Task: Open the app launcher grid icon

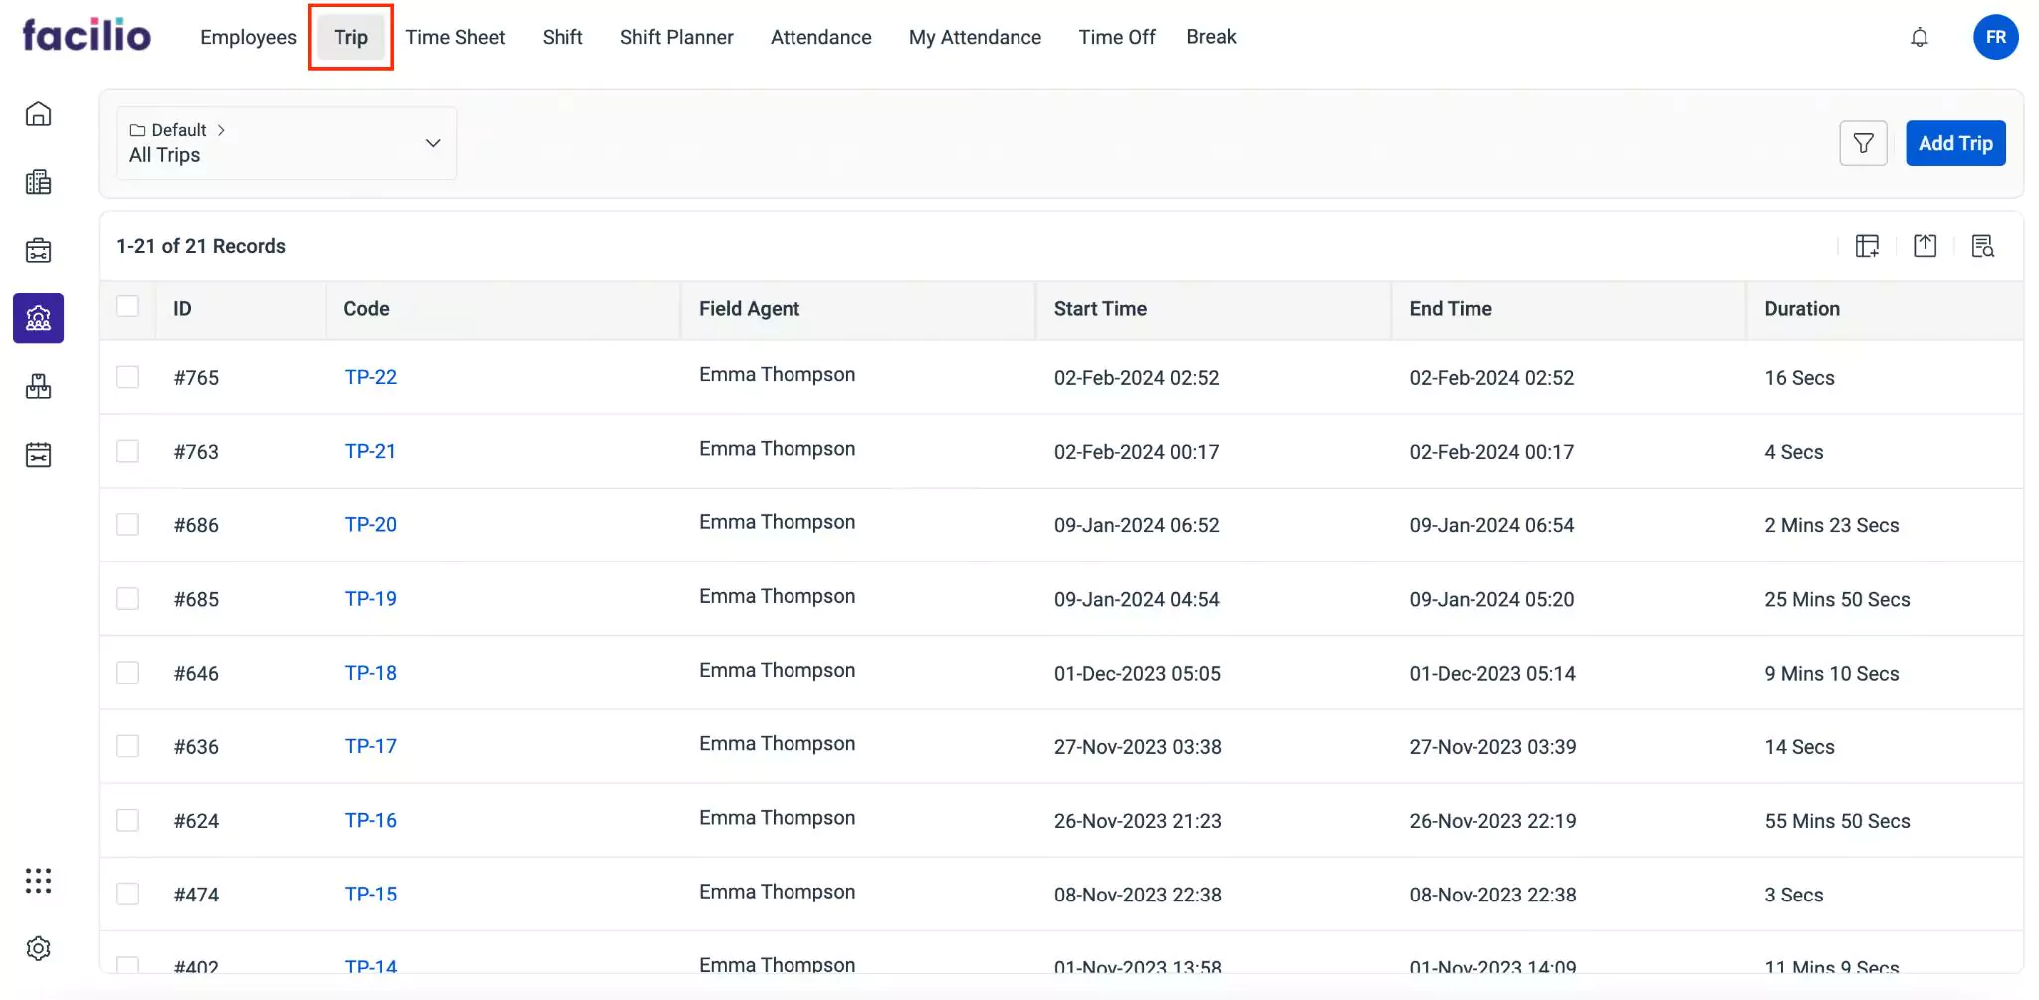Action: [38, 881]
